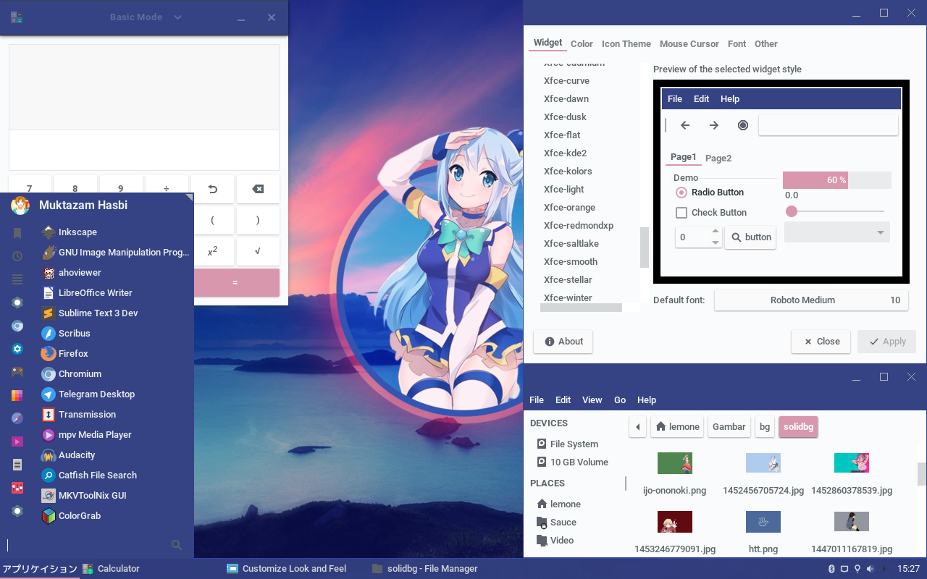Viewport: 927px width, 579px height.
Task: Open the Sauce place in sidebar
Action: [x=556, y=523]
